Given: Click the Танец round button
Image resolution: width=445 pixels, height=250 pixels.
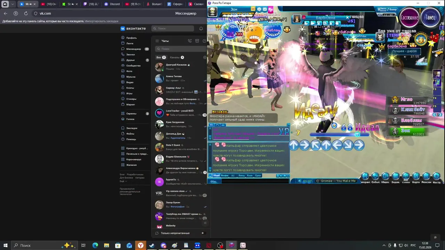Looking at the screenshot, I should [430, 18].
